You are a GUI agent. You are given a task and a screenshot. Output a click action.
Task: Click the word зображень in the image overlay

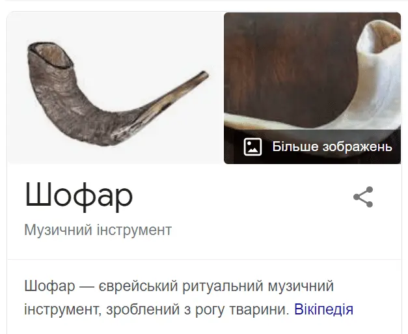[x=357, y=146]
